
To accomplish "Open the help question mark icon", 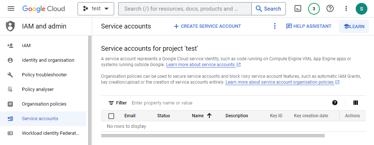I will tap(330, 9).
